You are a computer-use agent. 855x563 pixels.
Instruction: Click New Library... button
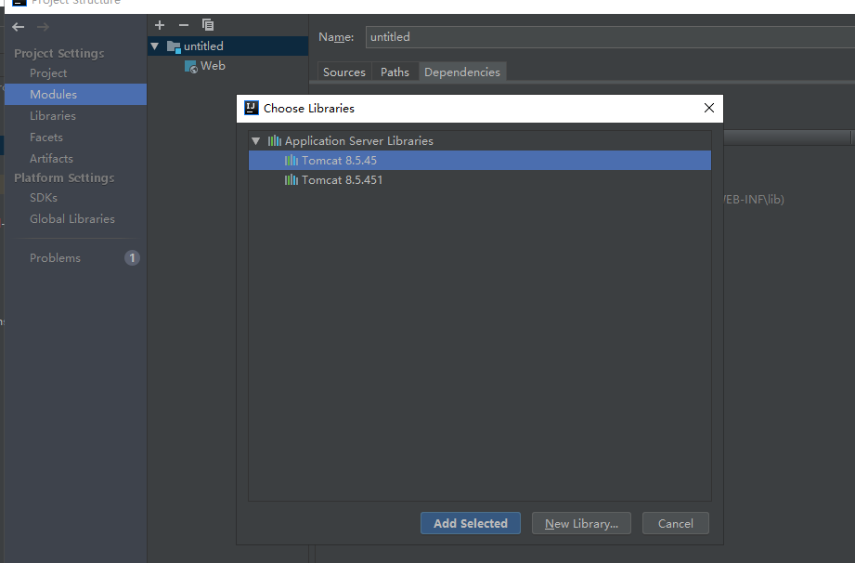(x=581, y=523)
